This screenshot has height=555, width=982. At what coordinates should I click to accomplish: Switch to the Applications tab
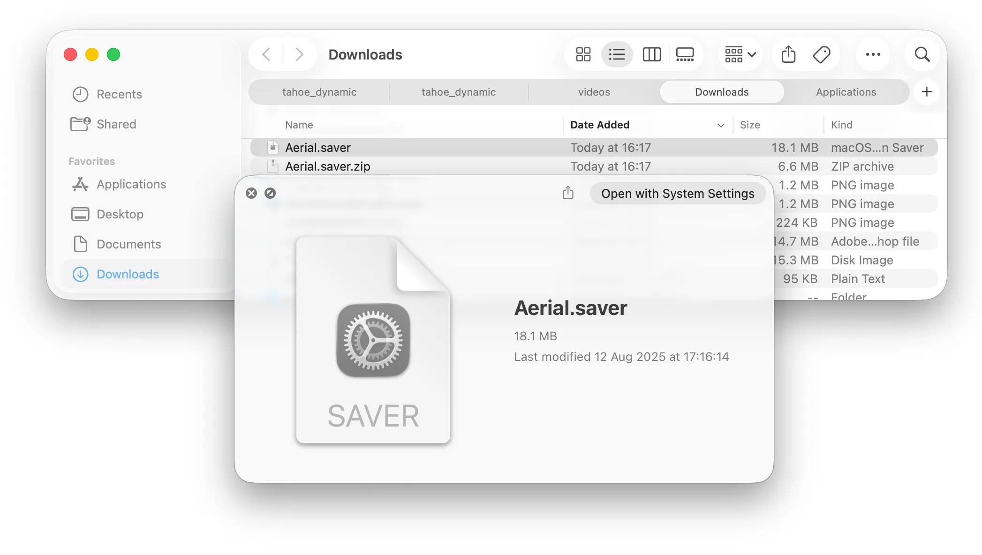846,92
